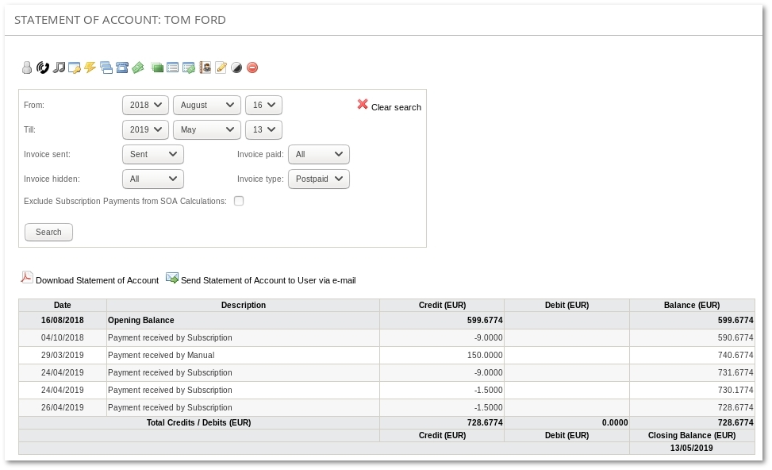Click the address book contact icon
772x470 pixels.
(205, 68)
